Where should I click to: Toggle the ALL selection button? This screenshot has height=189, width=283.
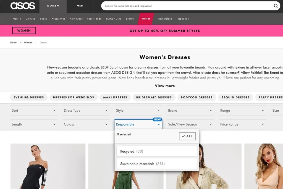tap(187, 136)
